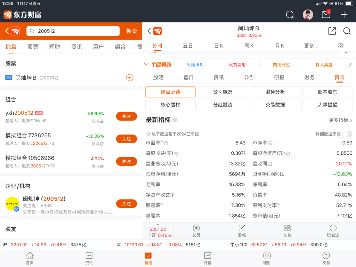
Task: Tap the plus icon in header
Action: [344, 15]
